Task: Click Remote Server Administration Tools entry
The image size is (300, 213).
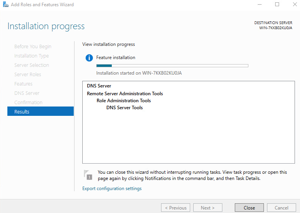Action: 125,93
